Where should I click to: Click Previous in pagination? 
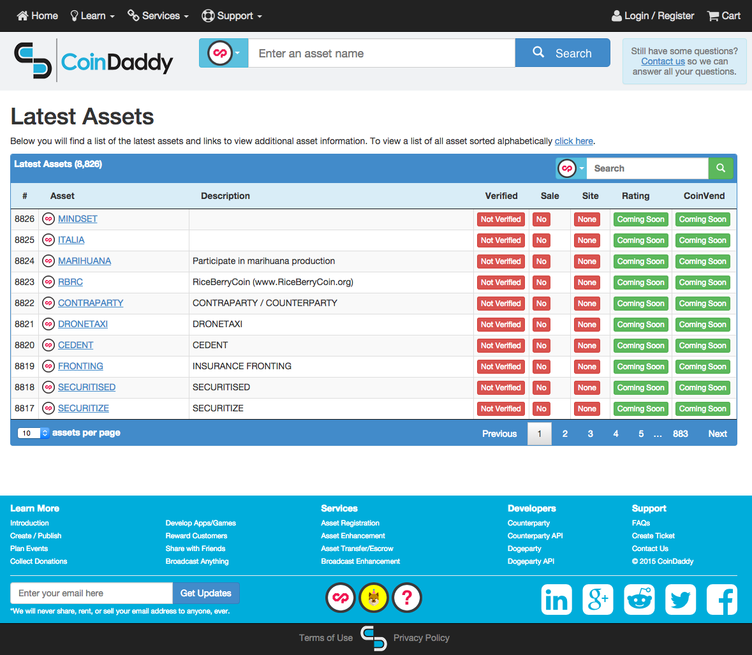[499, 434]
